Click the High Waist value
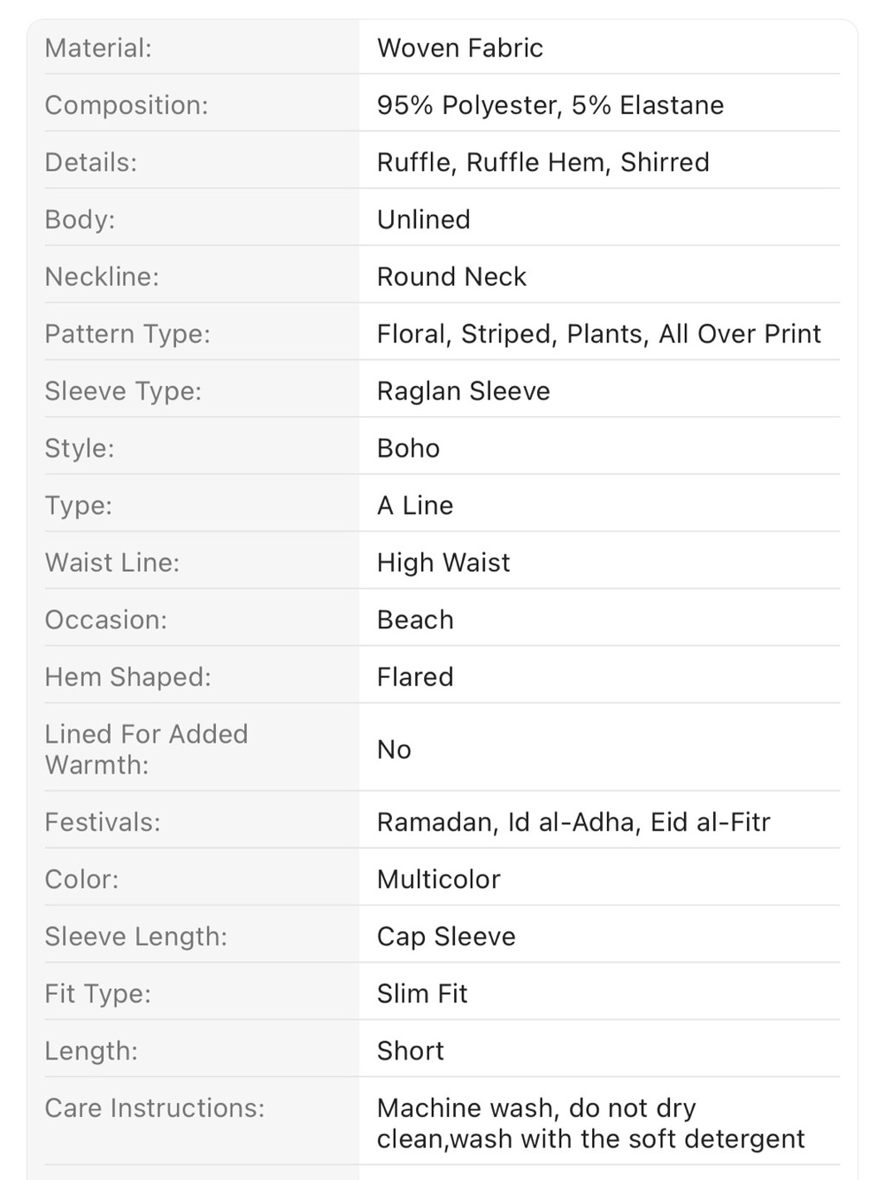The width and height of the screenshot is (885, 1180). click(443, 563)
